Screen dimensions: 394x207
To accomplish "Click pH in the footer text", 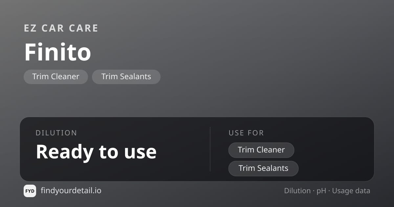I will 321,191.
